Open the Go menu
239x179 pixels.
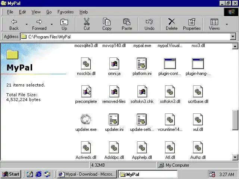pyautogui.click(x=49, y=12)
